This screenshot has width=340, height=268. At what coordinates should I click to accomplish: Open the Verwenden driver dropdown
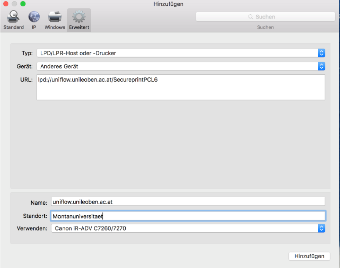click(322, 228)
